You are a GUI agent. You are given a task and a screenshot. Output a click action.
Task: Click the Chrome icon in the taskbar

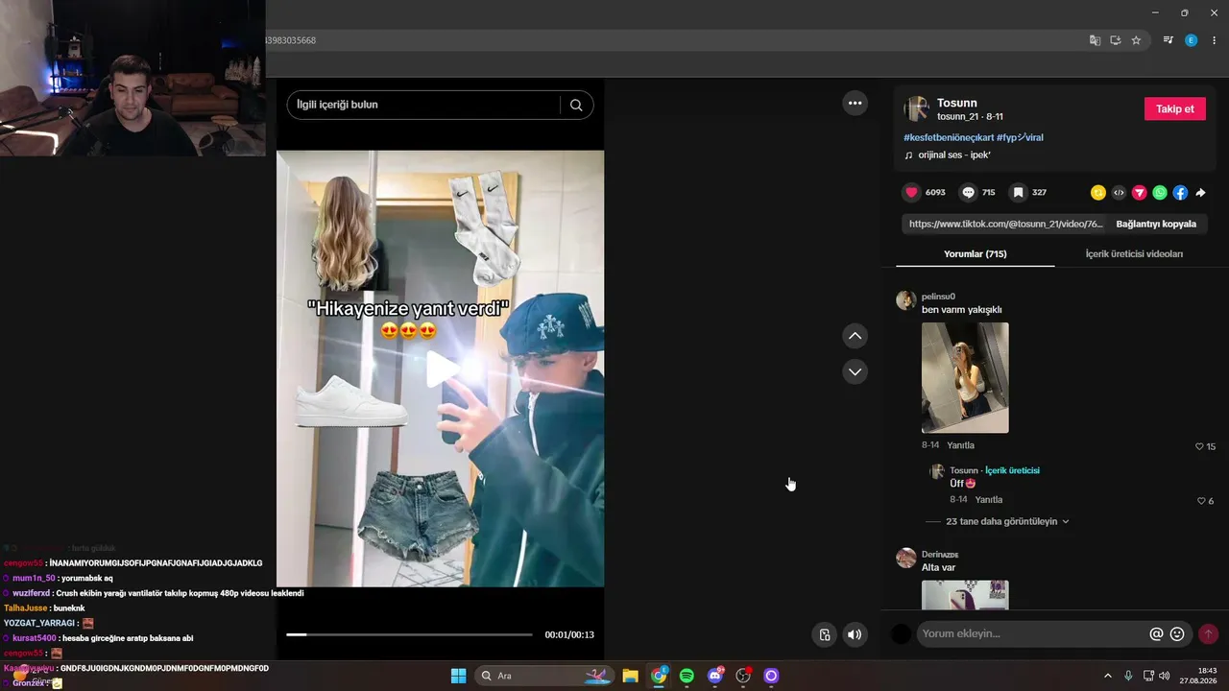coord(659,676)
